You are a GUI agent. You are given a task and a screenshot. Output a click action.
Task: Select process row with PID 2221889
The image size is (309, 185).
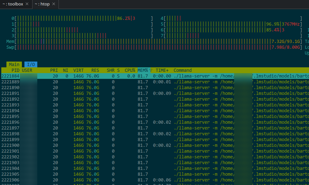(155, 82)
